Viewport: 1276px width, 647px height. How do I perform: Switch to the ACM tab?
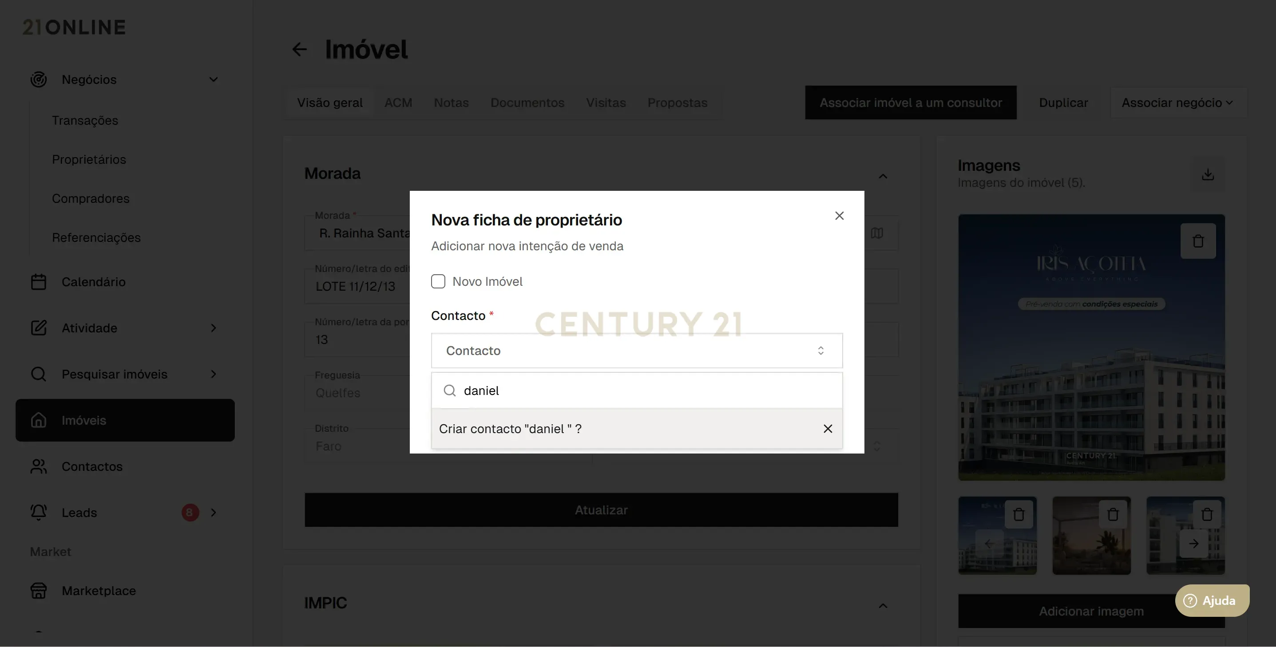coord(398,103)
